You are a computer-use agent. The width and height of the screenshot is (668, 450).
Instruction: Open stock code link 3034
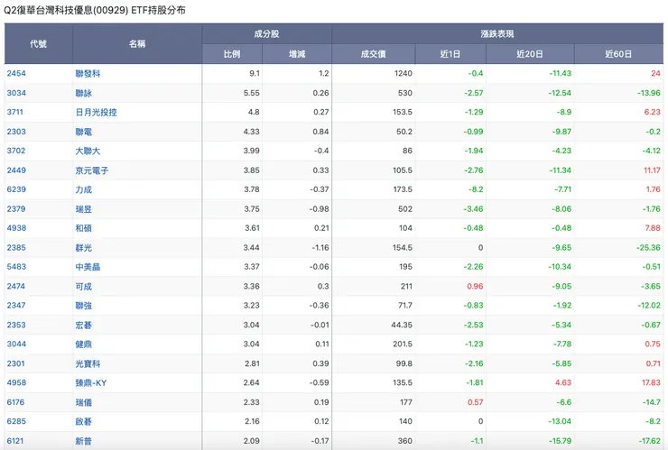tap(16, 93)
